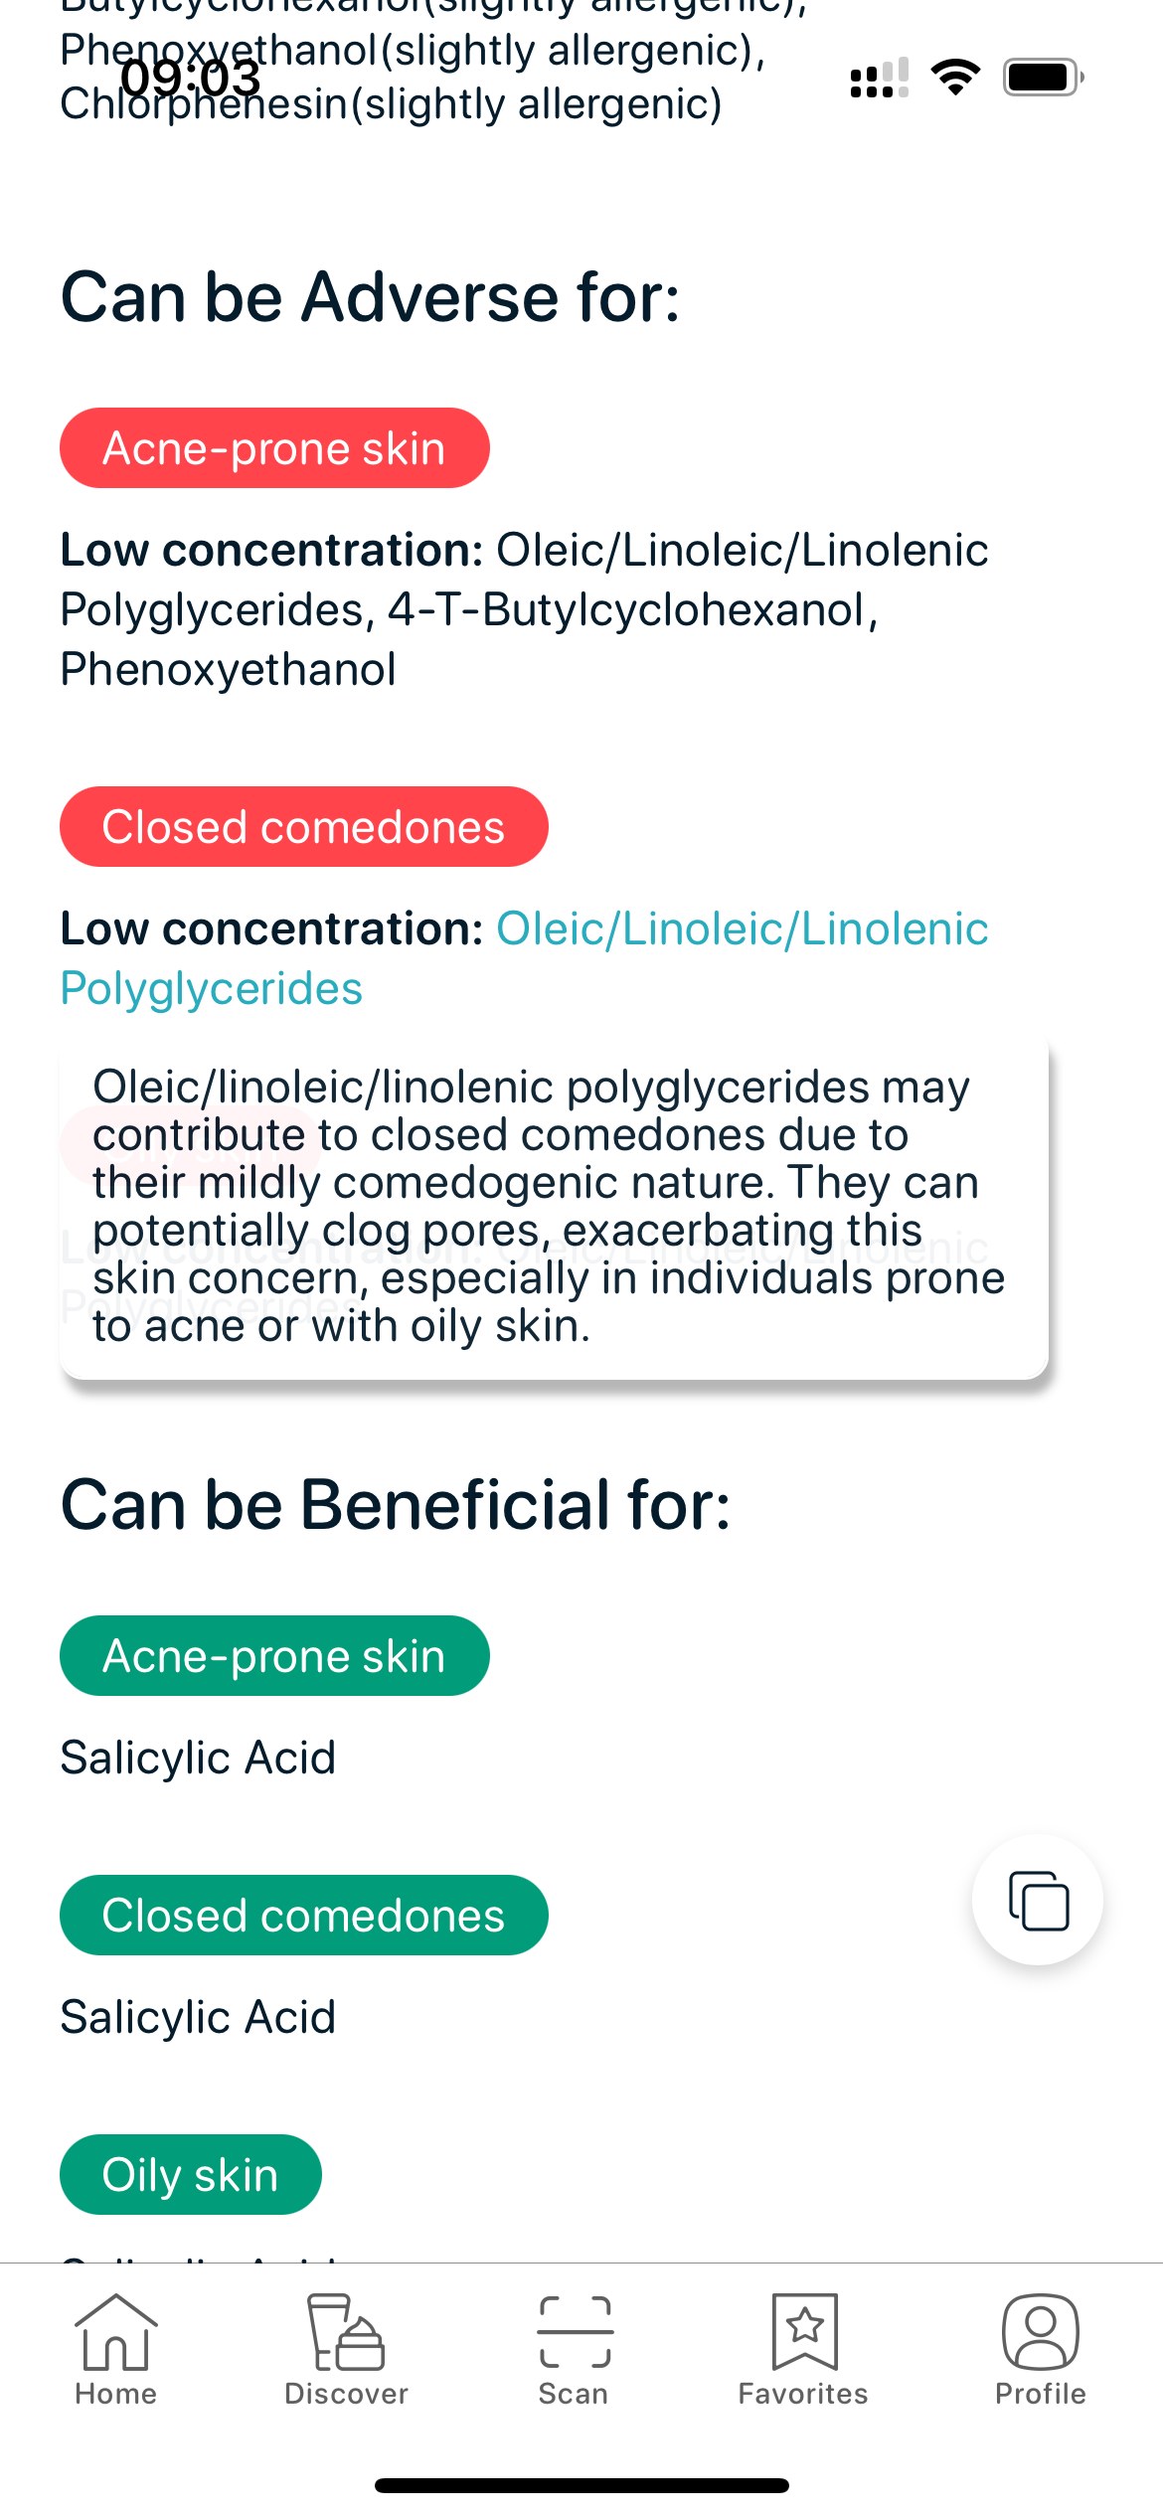Toggle the red Closed comedones tag

304,826
